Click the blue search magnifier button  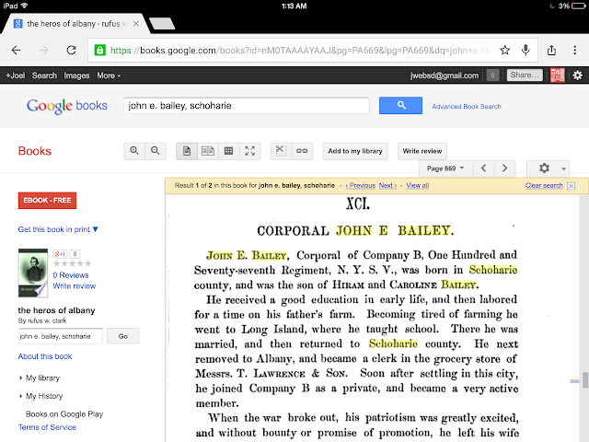click(x=401, y=105)
